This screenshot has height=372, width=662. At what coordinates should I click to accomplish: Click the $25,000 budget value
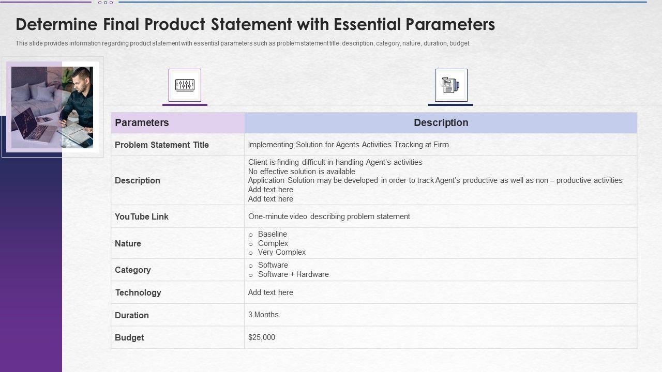262,337
